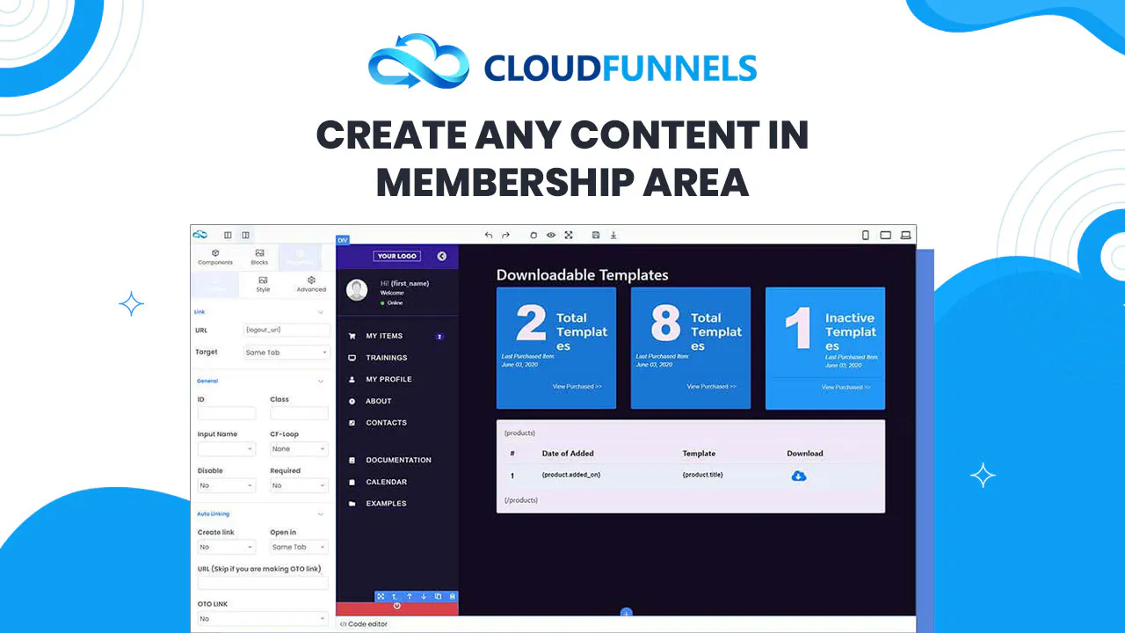Click the logout power icon in the red bar
This screenshot has width=1125, height=633.
(396, 606)
